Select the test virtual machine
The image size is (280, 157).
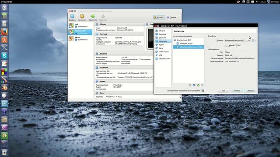point(80,25)
